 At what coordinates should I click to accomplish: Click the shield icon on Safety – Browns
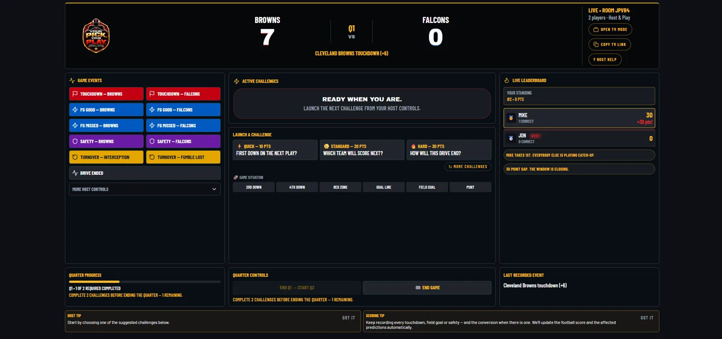(75, 141)
